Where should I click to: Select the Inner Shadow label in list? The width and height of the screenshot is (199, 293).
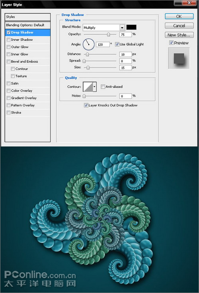[22, 40]
